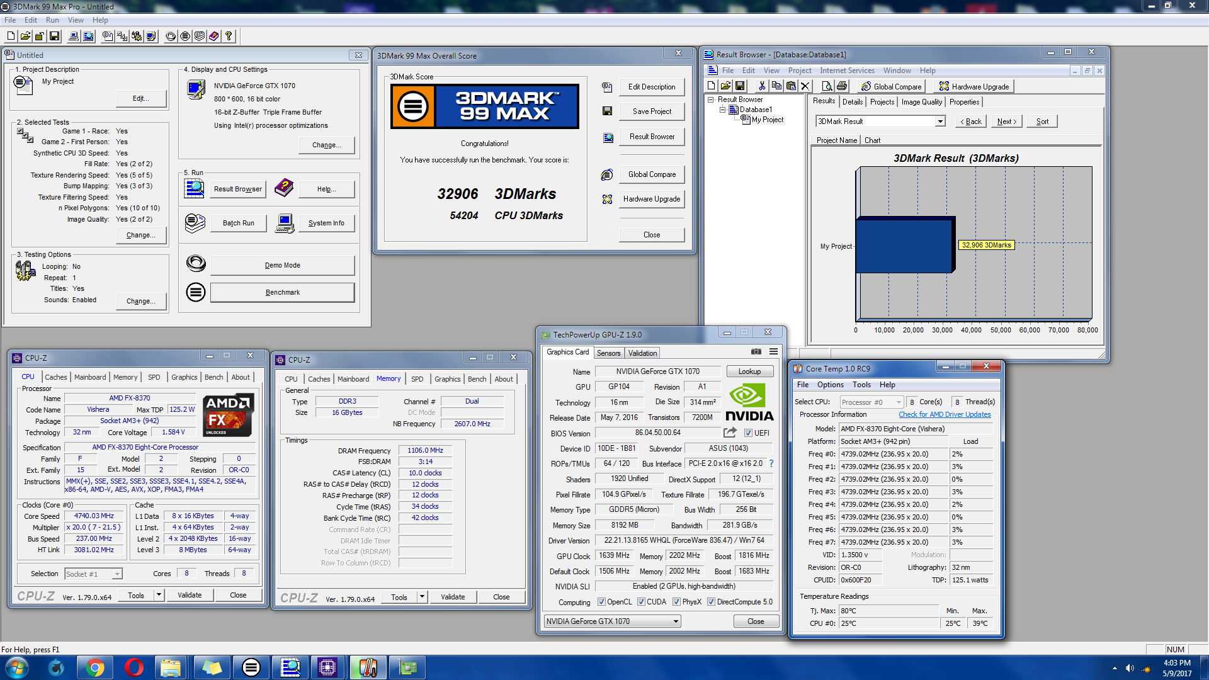Click the Lookup button in GPU-Z
The image size is (1209, 680).
point(749,371)
